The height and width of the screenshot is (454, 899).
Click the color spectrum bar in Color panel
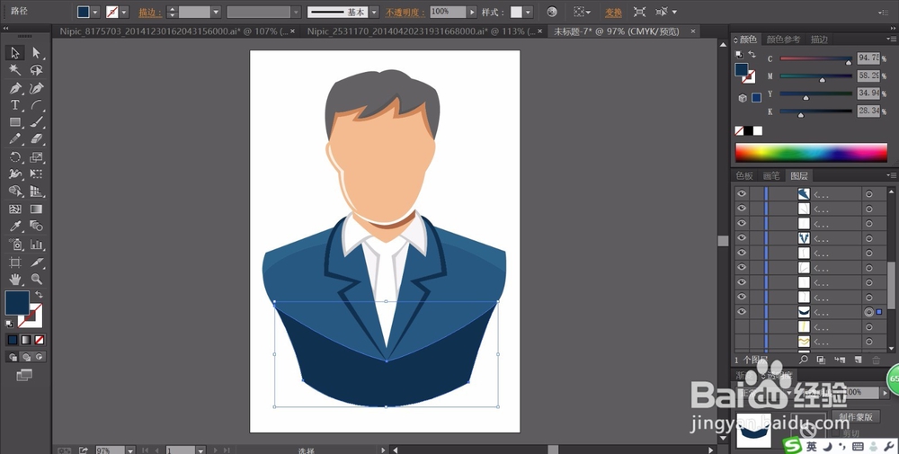point(810,152)
